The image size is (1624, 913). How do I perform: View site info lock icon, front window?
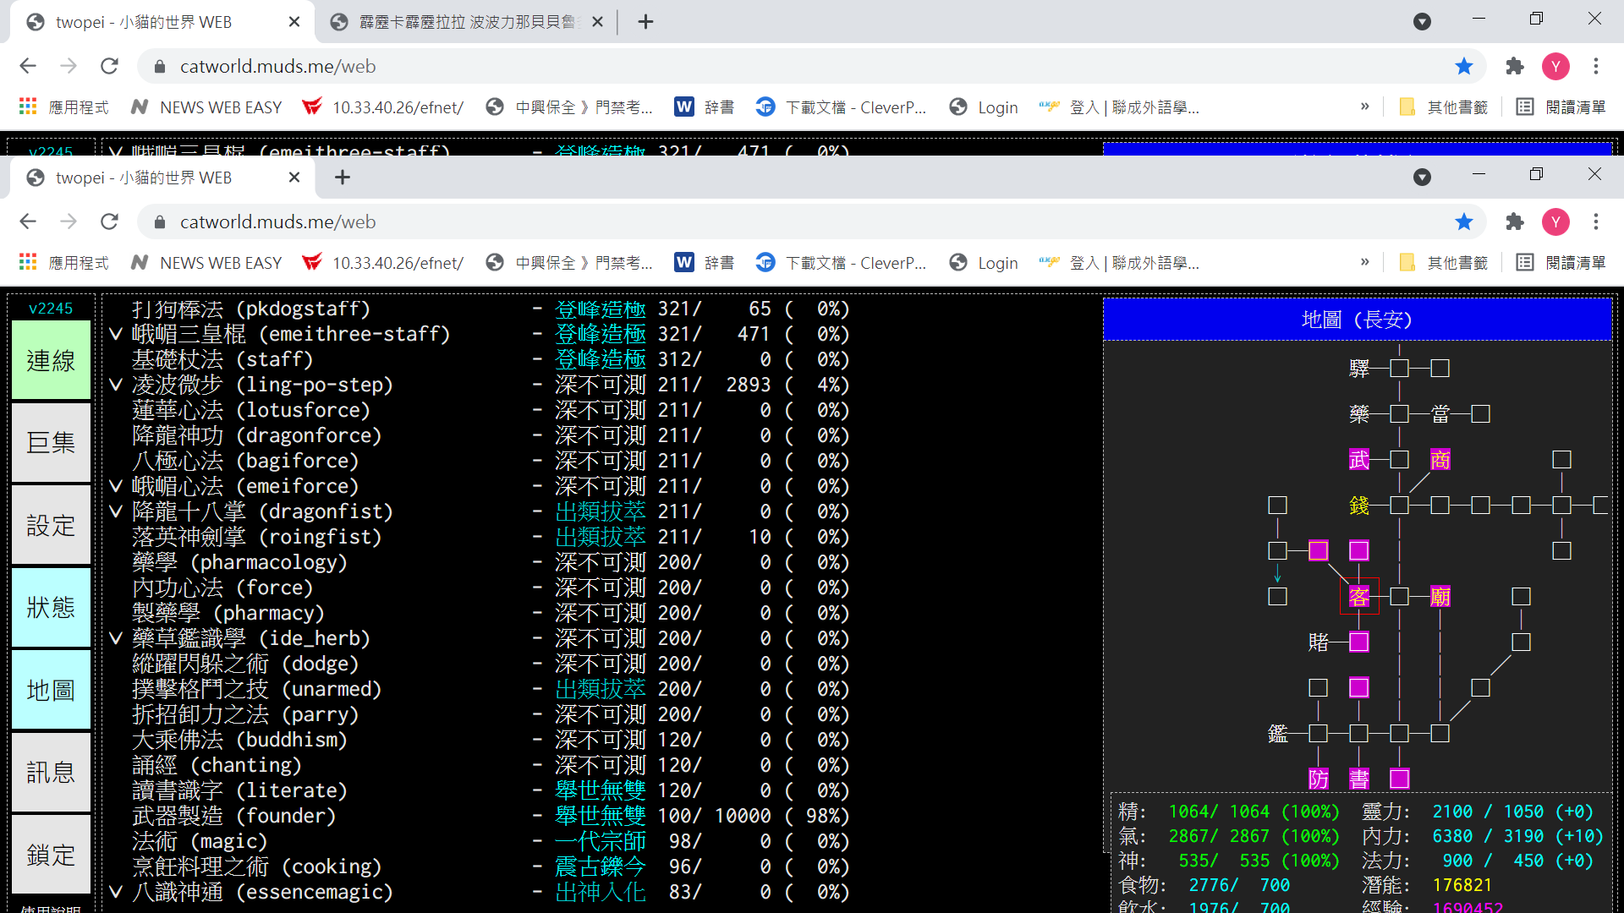click(159, 221)
